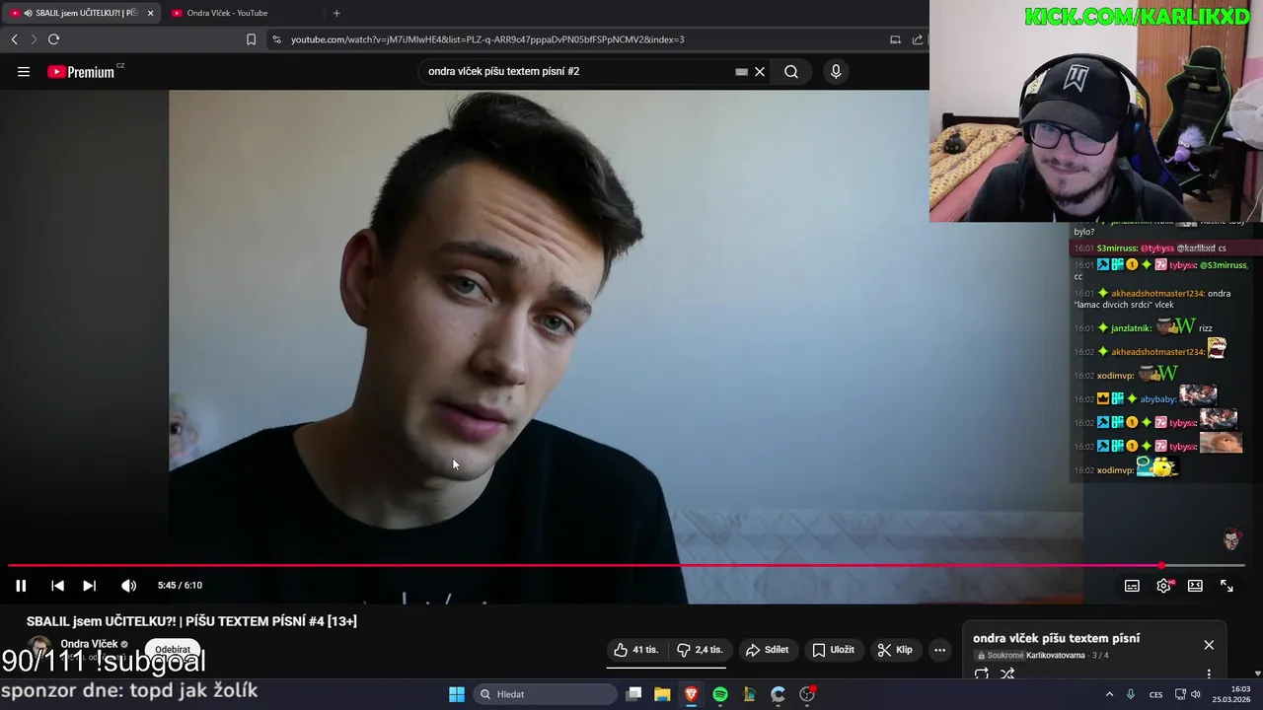The image size is (1263, 710).
Task: Go back in browser
Action: coord(14,39)
